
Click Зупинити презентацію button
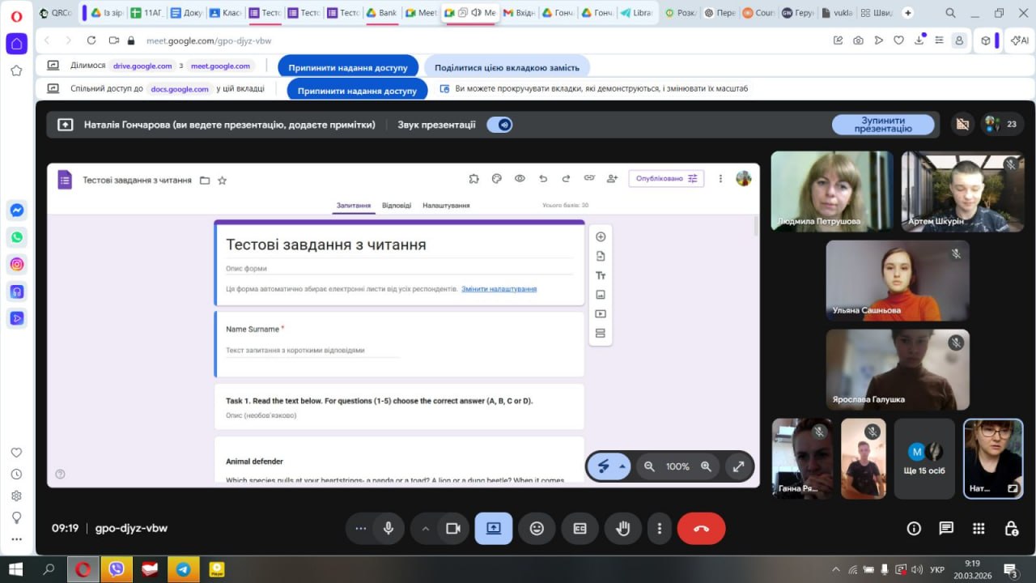click(882, 125)
